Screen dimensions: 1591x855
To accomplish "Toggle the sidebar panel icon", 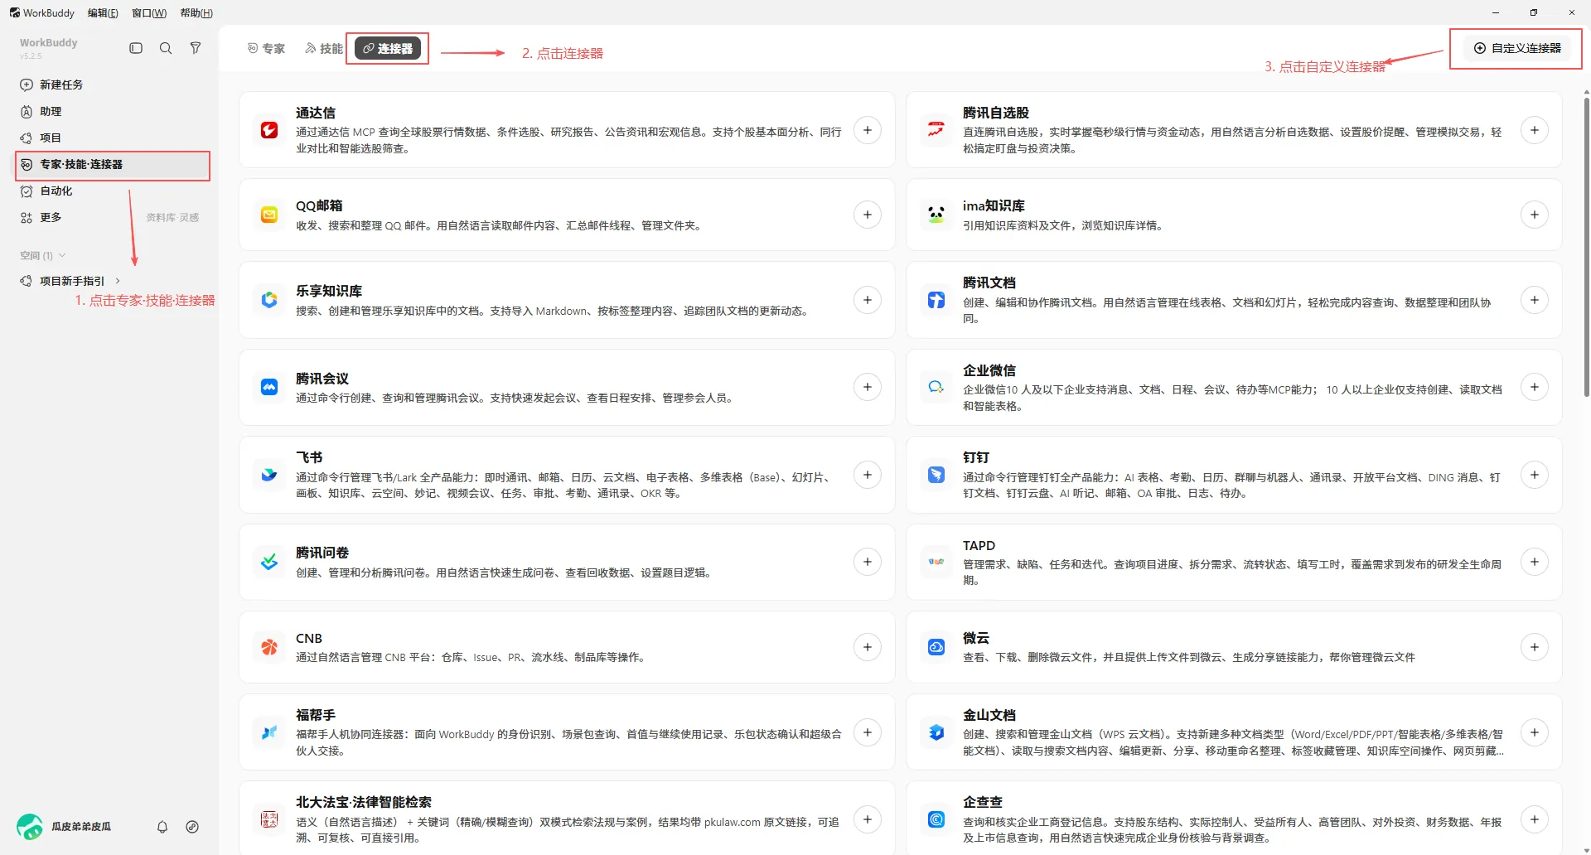I will (136, 48).
